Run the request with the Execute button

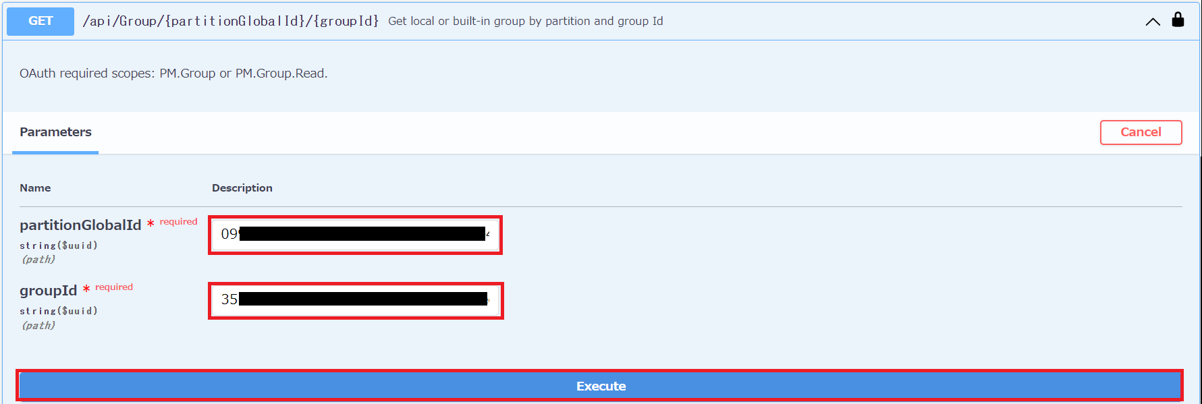pyautogui.click(x=600, y=386)
